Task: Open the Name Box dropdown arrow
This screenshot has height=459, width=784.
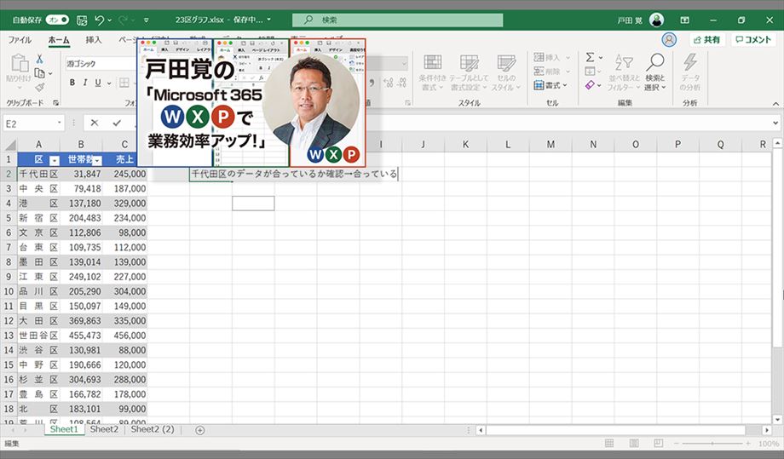Action: click(60, 123)
